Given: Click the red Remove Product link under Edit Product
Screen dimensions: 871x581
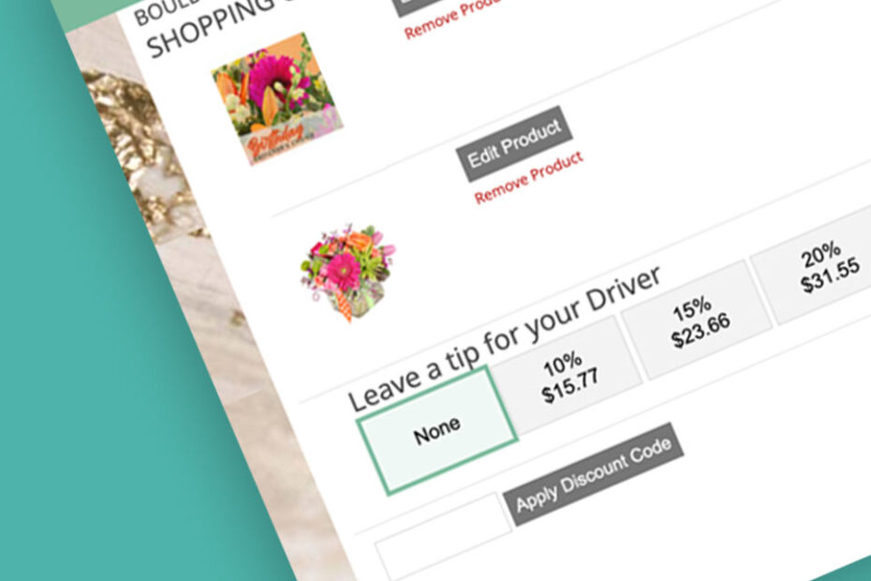Looking at the screenshot, I should point(528,177).
